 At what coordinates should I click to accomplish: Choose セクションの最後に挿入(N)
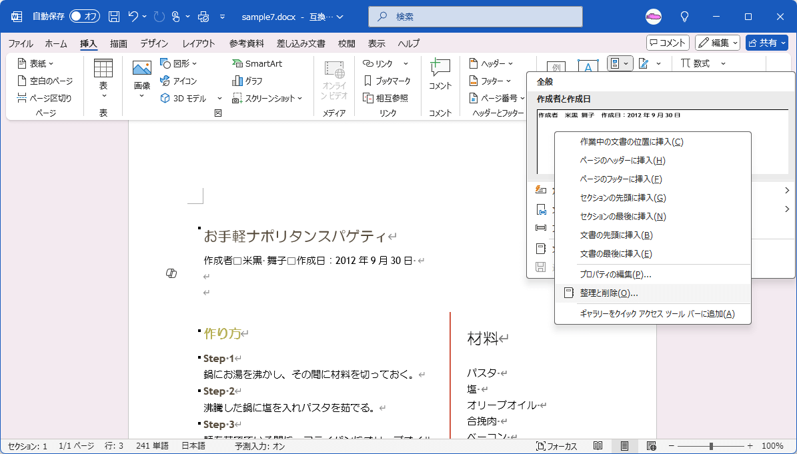click(653, 217)
